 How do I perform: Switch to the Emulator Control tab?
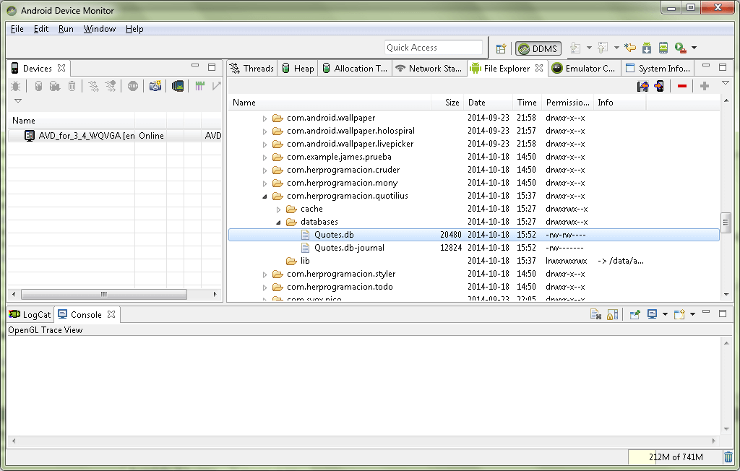tap(583, 69)
